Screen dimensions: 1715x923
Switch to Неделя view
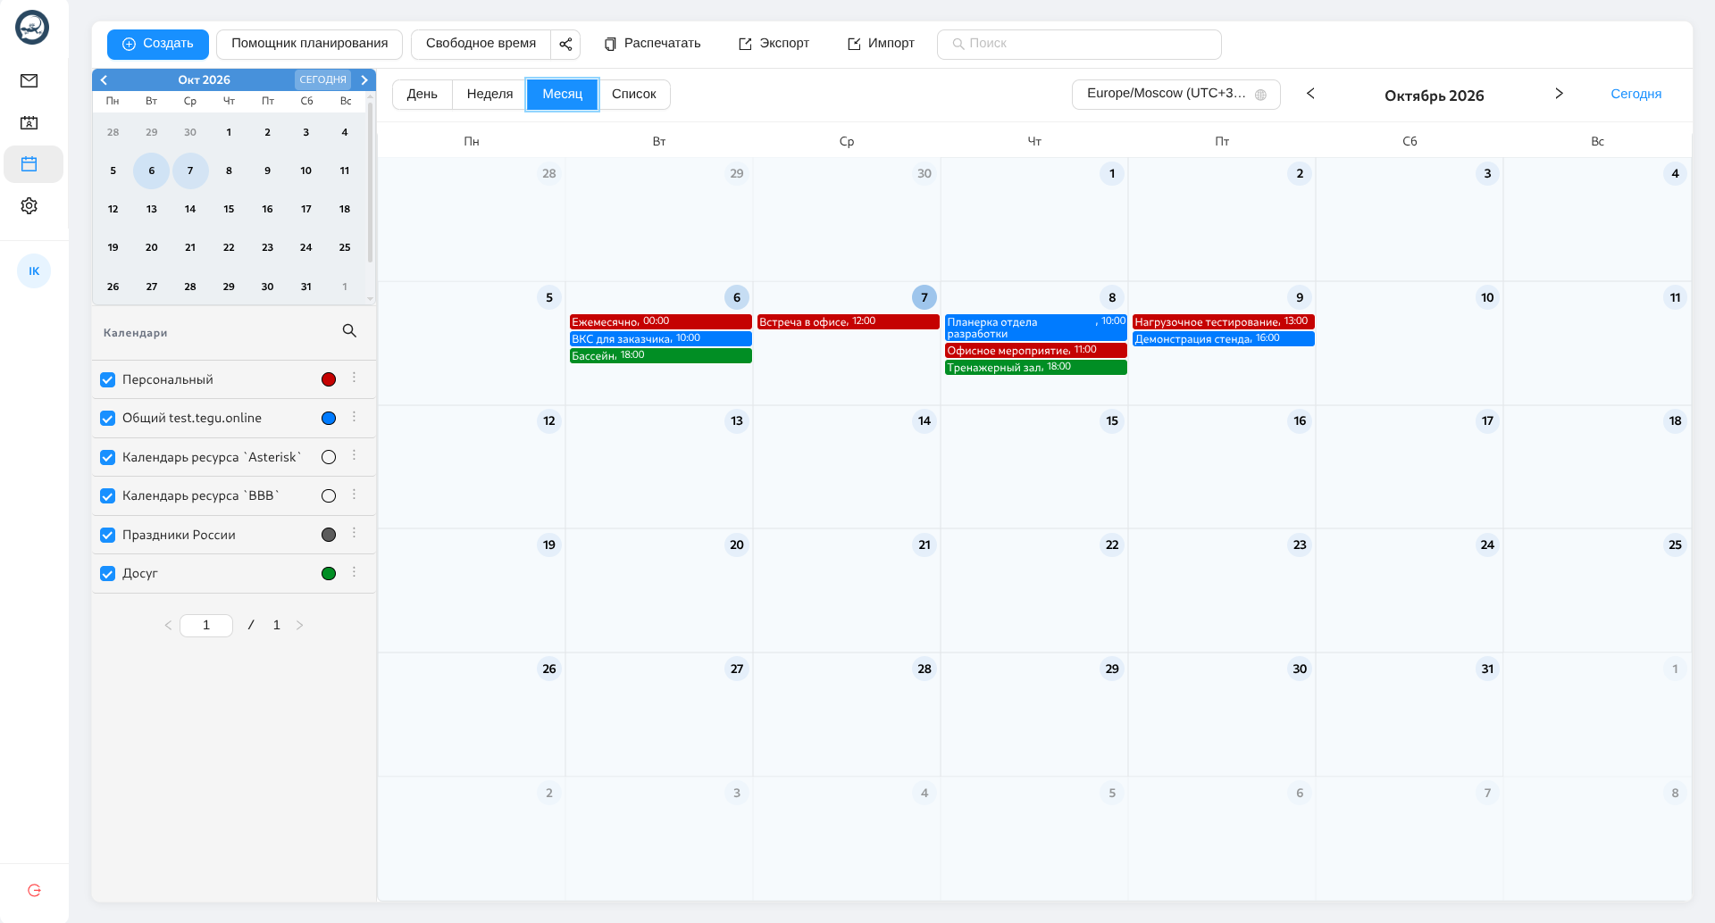[489, 95]
